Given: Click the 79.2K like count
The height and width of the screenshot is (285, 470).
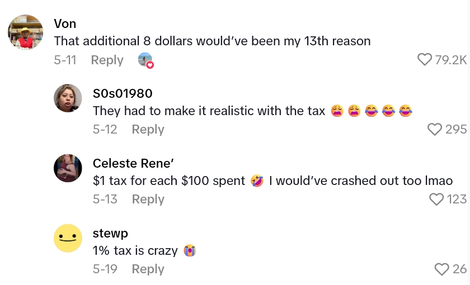Looking at the screenshot, I should pyautogui.click(x=451, y=60).
